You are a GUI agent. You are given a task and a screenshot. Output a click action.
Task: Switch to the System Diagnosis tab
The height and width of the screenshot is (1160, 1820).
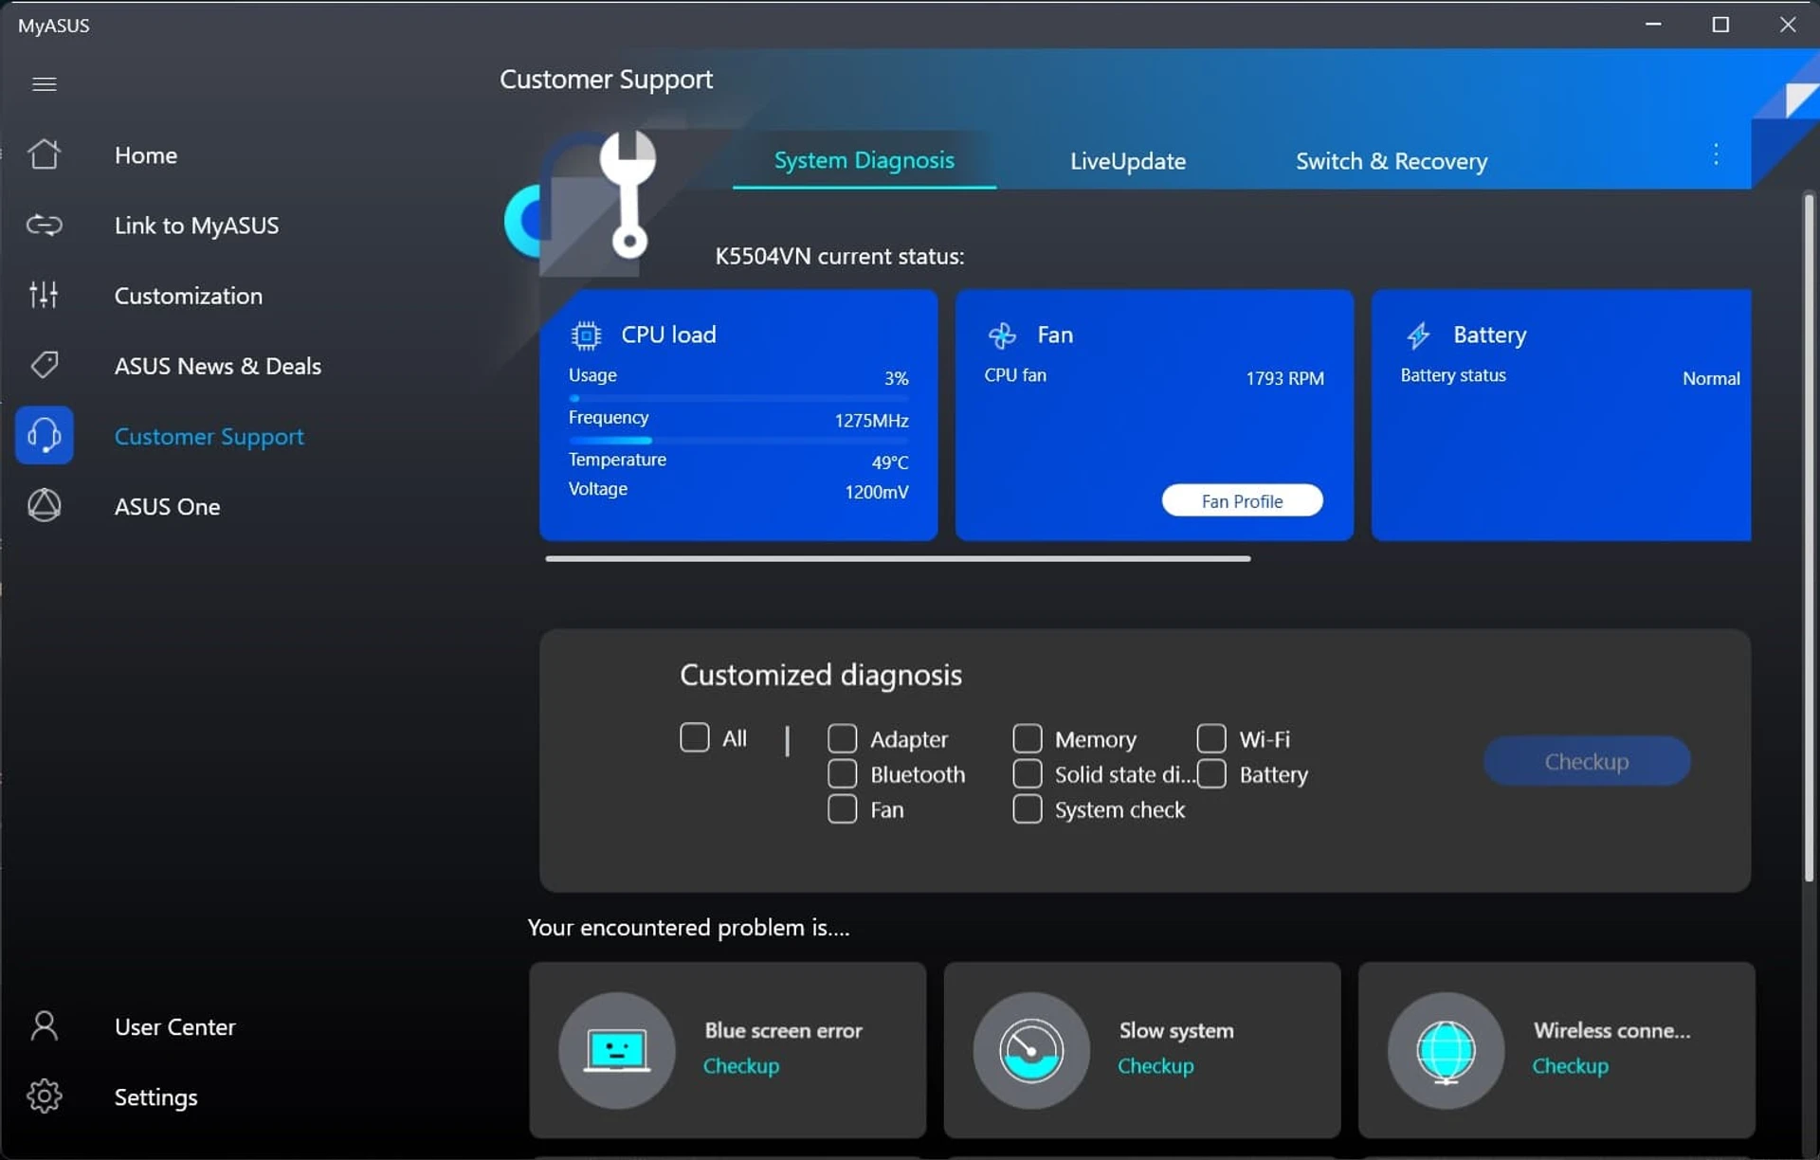click(x=864, y=160)
